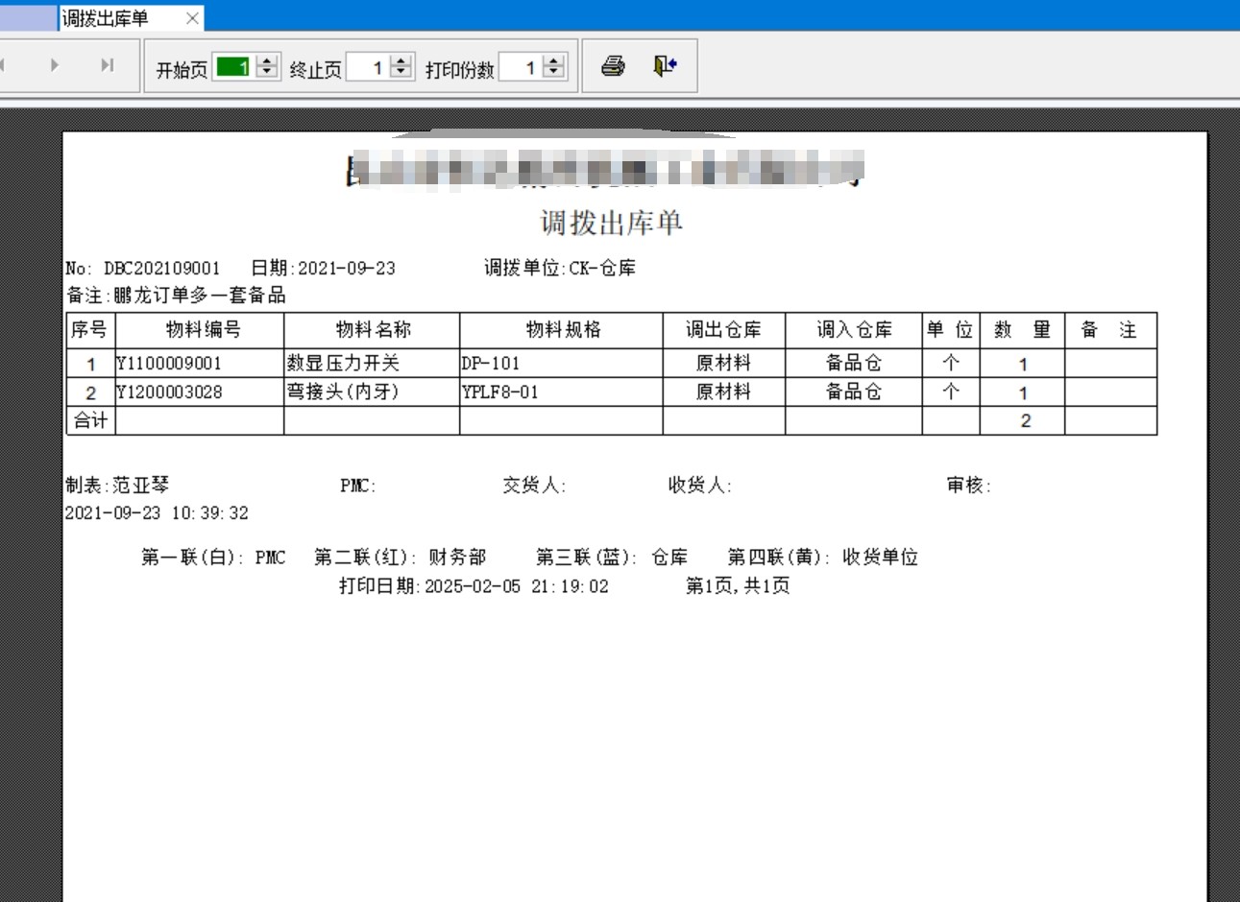Select the blank tab left of 调拨出库单
This screenshot has height=902, width=1240.
(28, 18)
